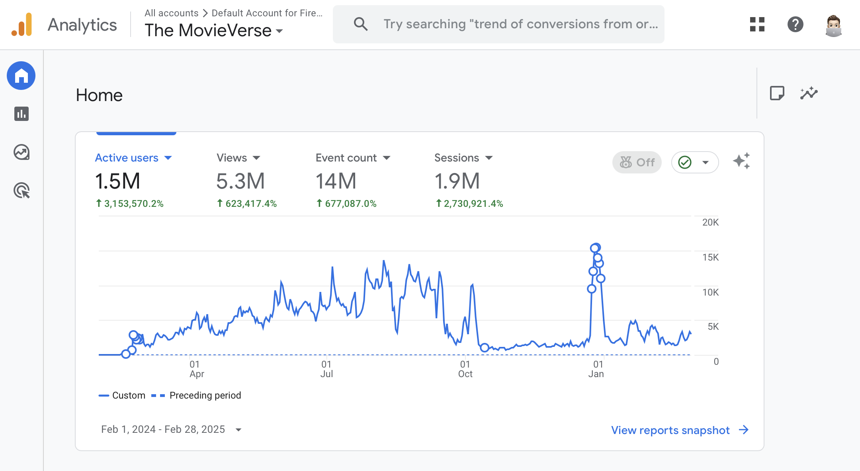Open the Advertising icon in sidebar

point(21,191)
